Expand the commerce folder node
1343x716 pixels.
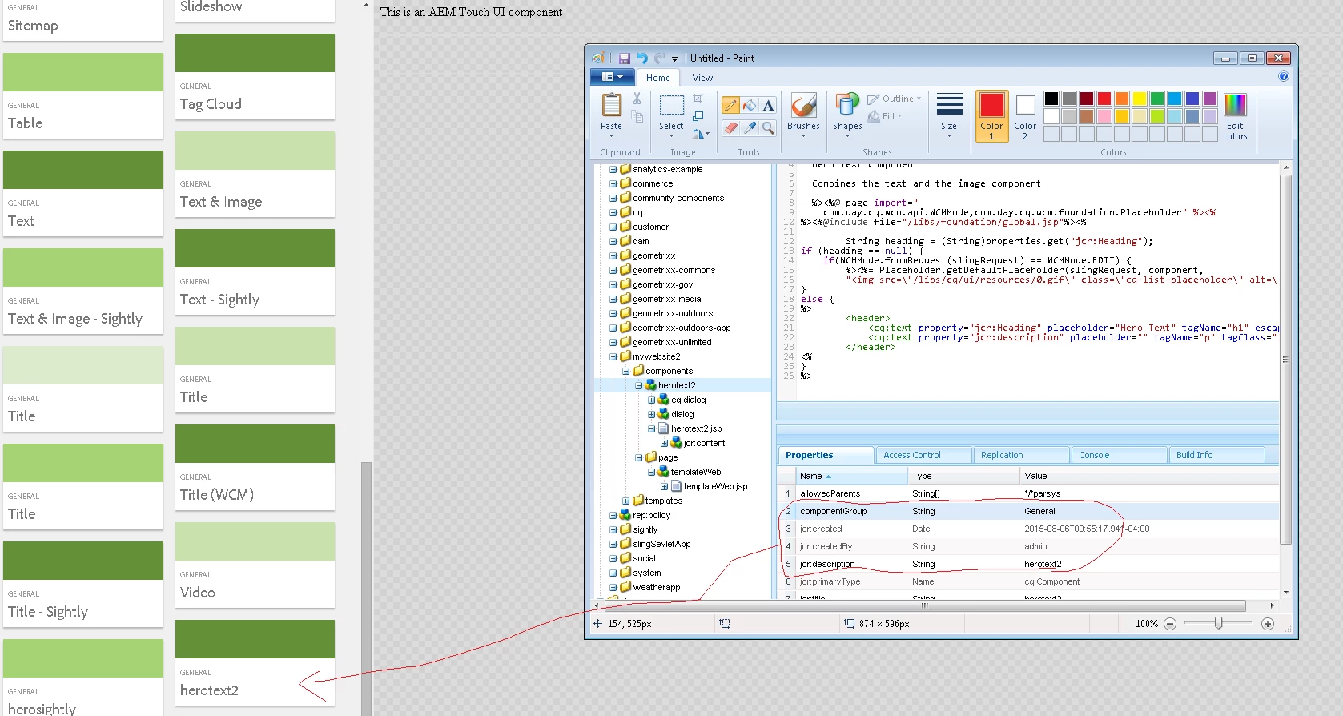point(613,183)
